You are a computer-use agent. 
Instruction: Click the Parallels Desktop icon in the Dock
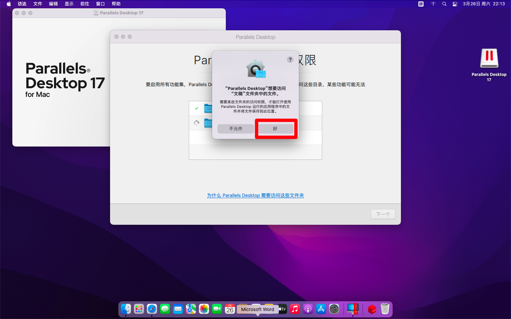[x=353, y=309]
